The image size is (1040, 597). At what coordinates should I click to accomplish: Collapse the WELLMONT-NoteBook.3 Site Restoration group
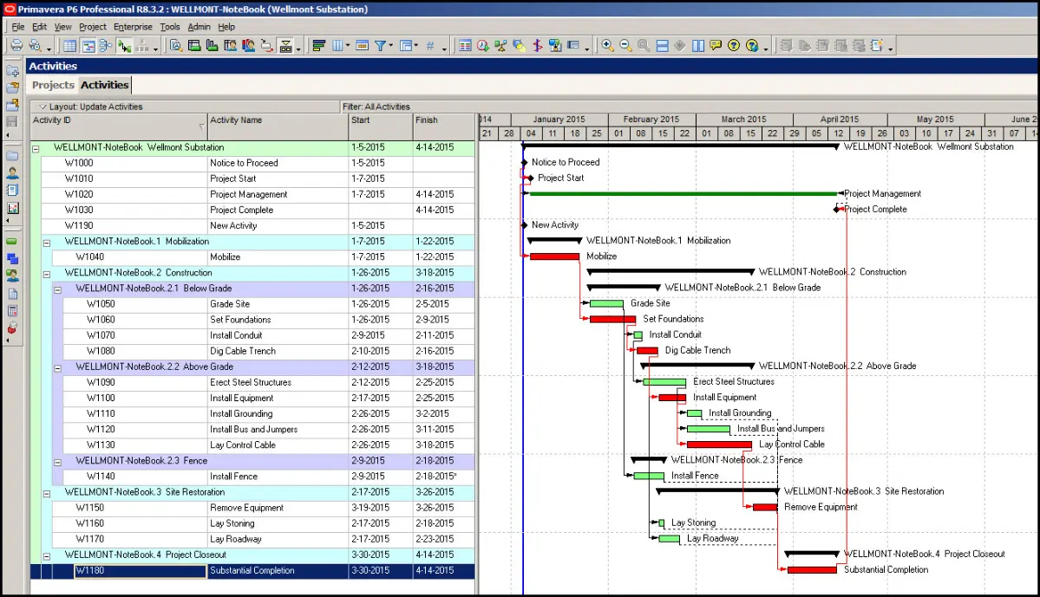[47, 493]
